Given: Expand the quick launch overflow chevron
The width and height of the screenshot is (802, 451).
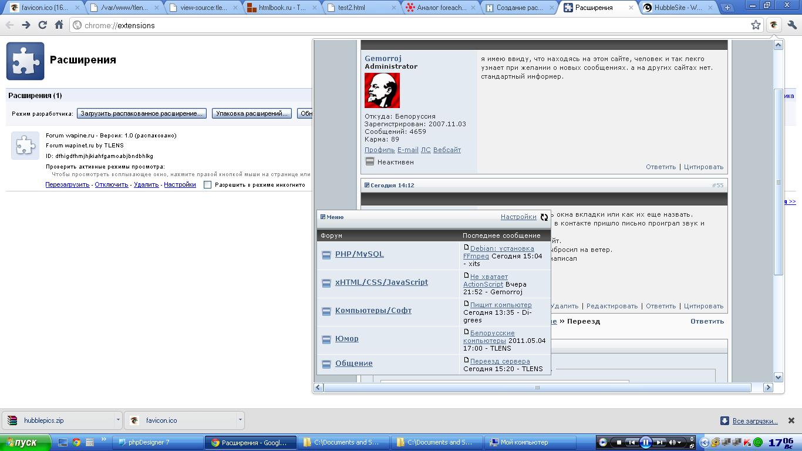Looking at the screenshot, I should coord(104,439).
